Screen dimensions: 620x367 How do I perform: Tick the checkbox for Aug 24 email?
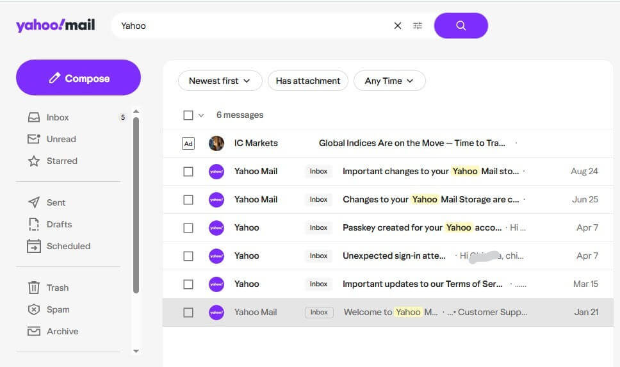[x=188, y=171]
